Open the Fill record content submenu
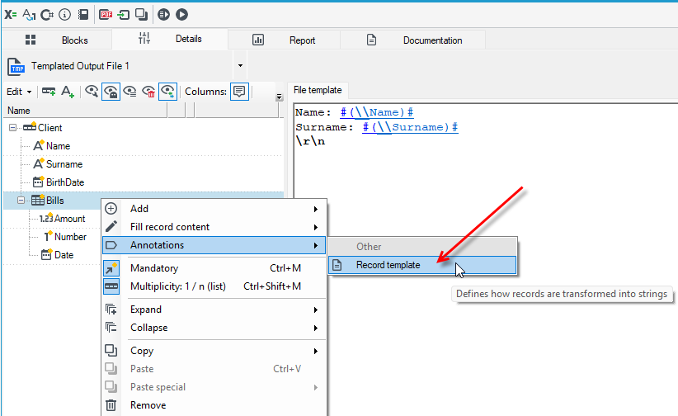678x416 pixels. (x=214, y=227)
